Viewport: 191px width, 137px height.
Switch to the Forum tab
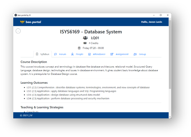[x=60, y=54]
